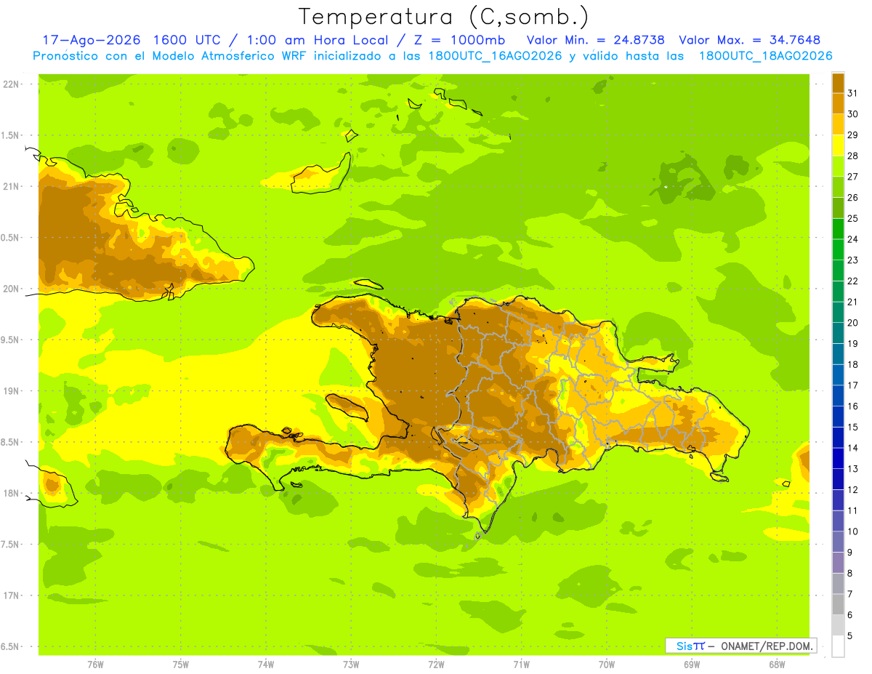The width and height of the screenshot is (872, 674).
Task: Click the brown color-scale segment above 31
Action: pyautogui.click(x=838, y=83)
